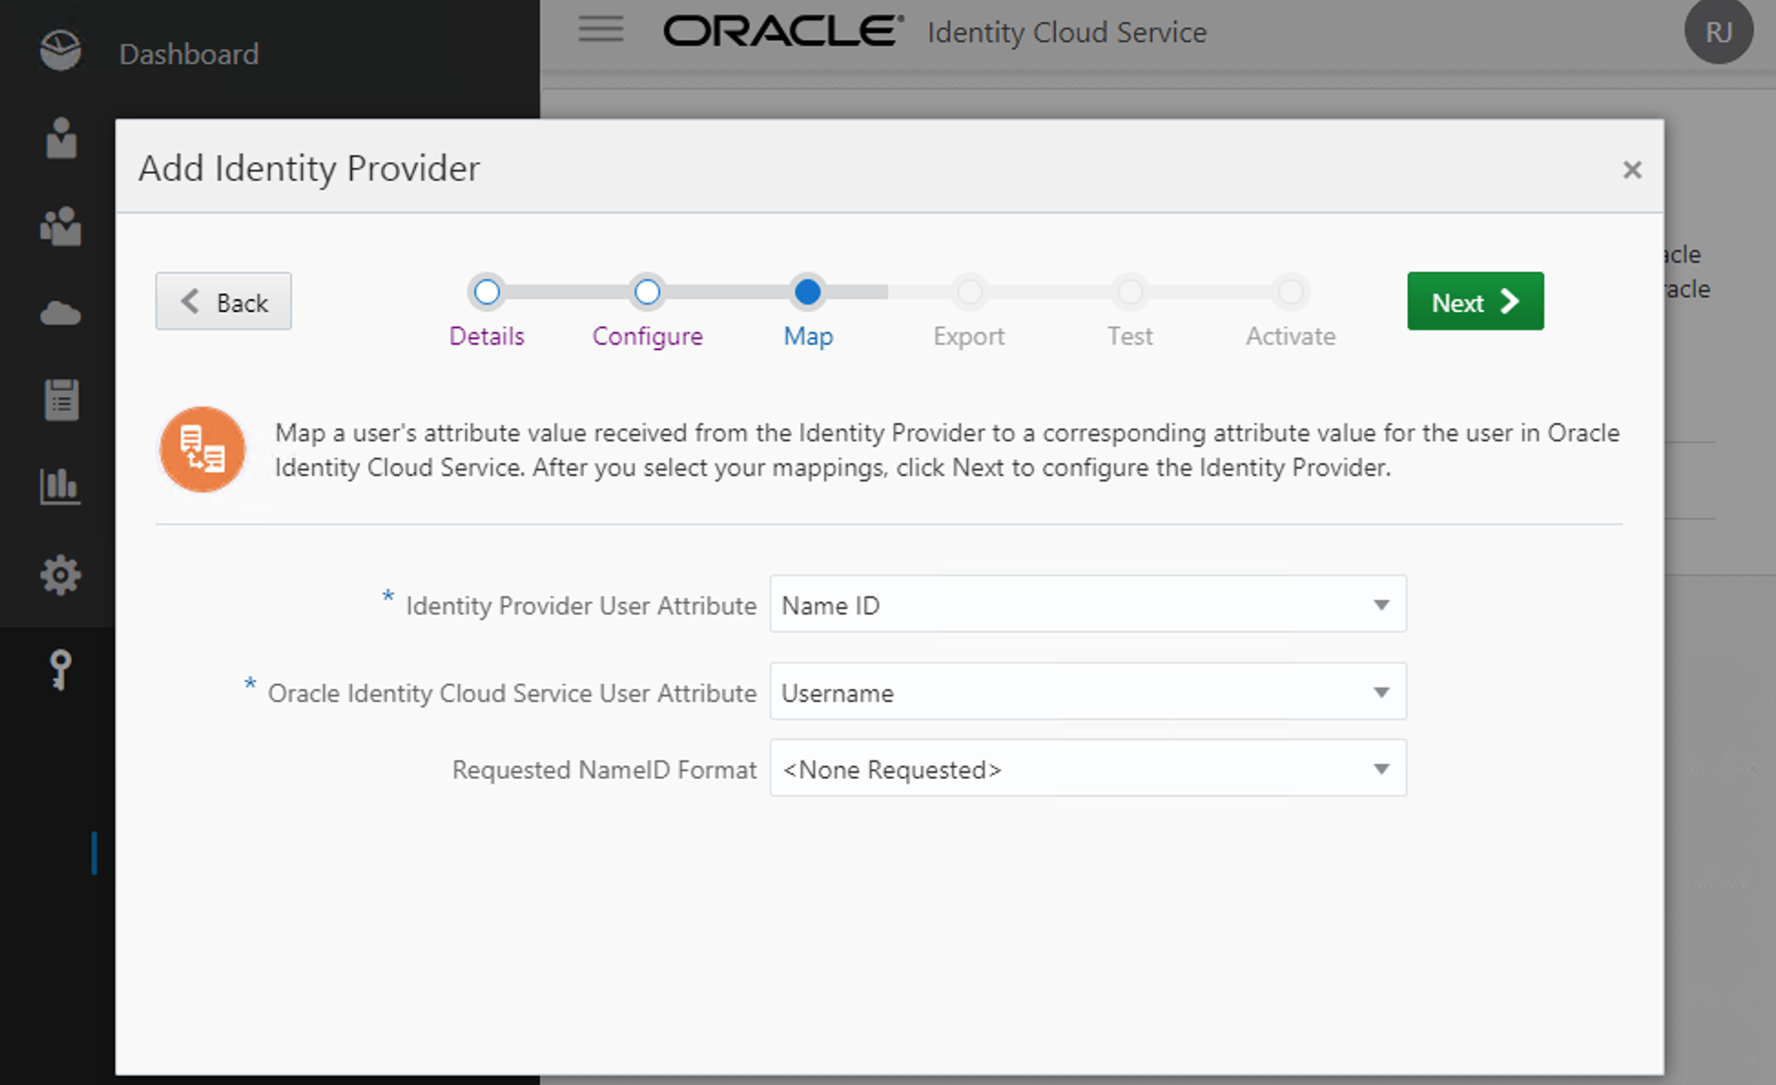This screenshot has height=1085, width=1776.
Task: Click the arrow beside None Requested
Action: point(1381,769)
